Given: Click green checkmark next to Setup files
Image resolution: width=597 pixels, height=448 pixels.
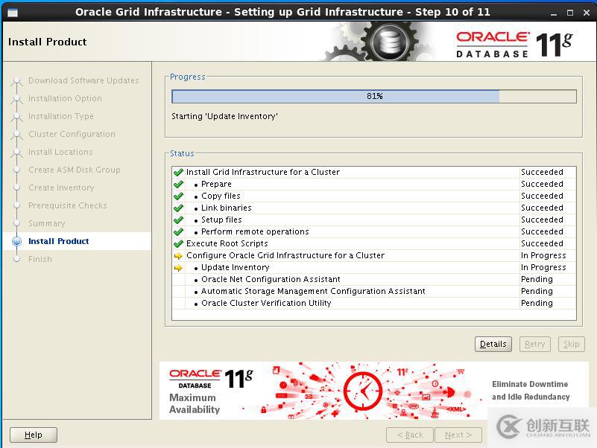Looking at the screenshot, I should coord(178,220).
